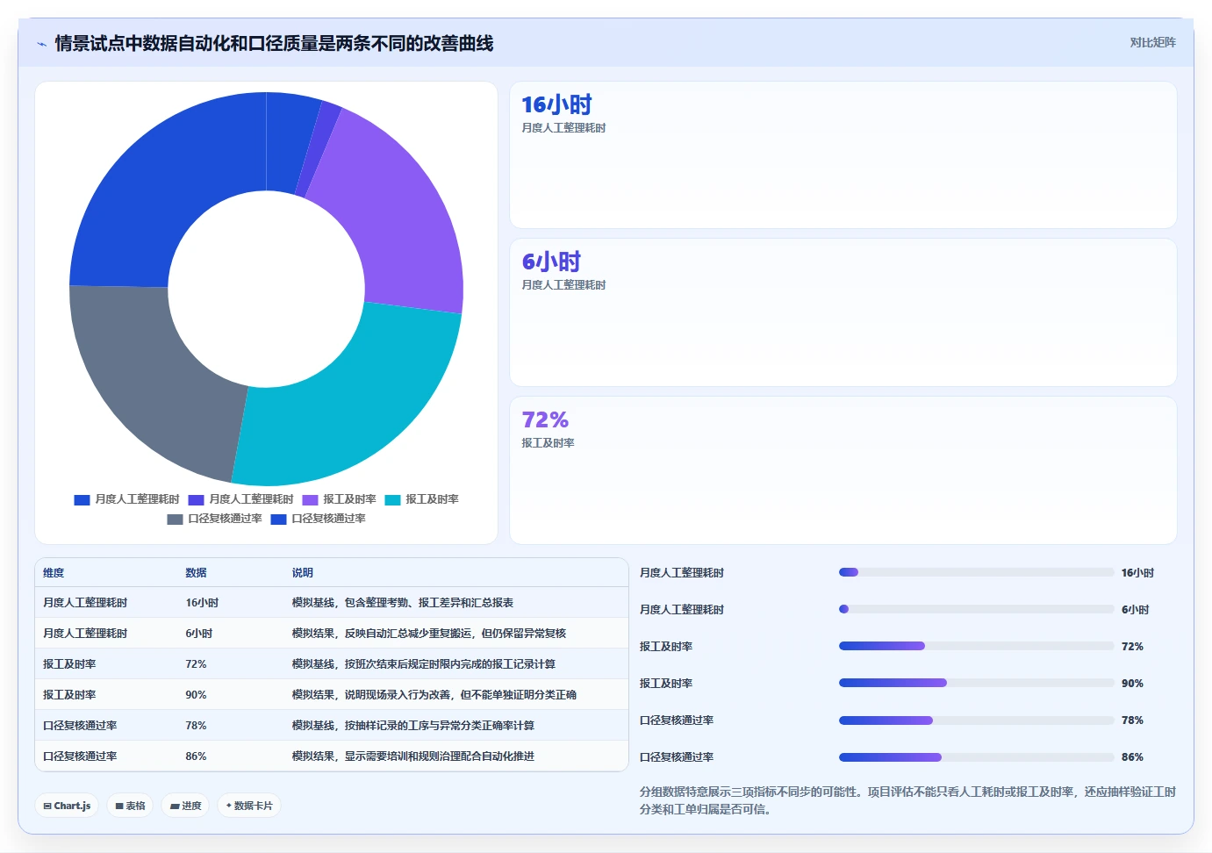
Task: Open the 72% 报工及时率 data card
Action: (x=843, y=470)
